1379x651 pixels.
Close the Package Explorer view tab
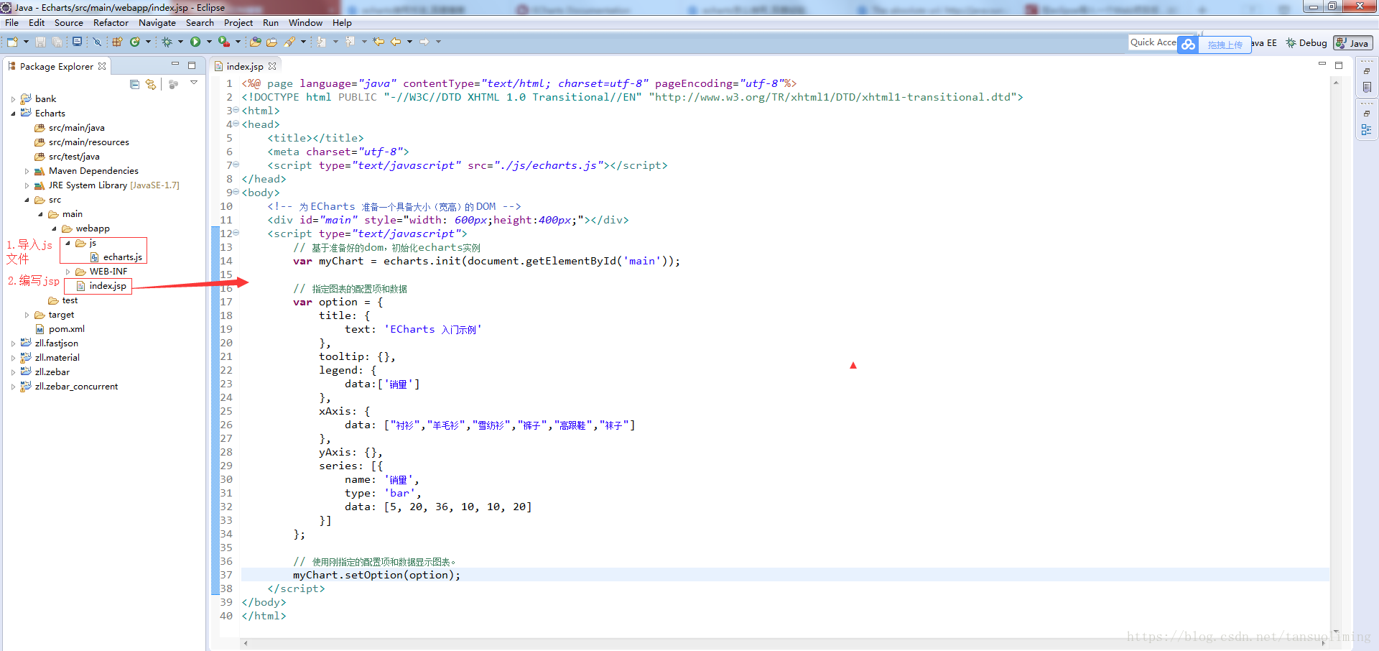point(102,66)
